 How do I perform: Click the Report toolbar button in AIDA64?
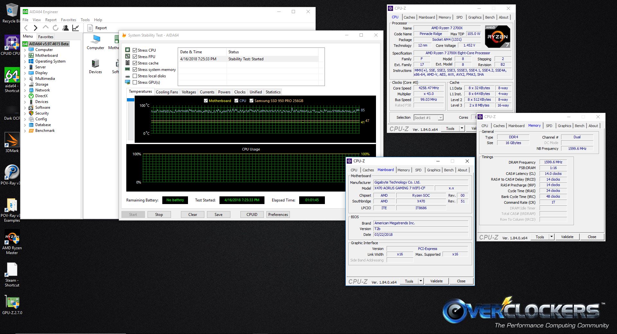(97, 28)
